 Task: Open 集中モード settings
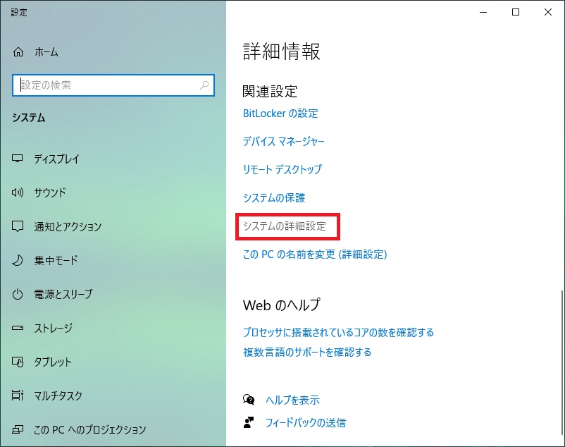pyautogui.click(x=56, y=260)
